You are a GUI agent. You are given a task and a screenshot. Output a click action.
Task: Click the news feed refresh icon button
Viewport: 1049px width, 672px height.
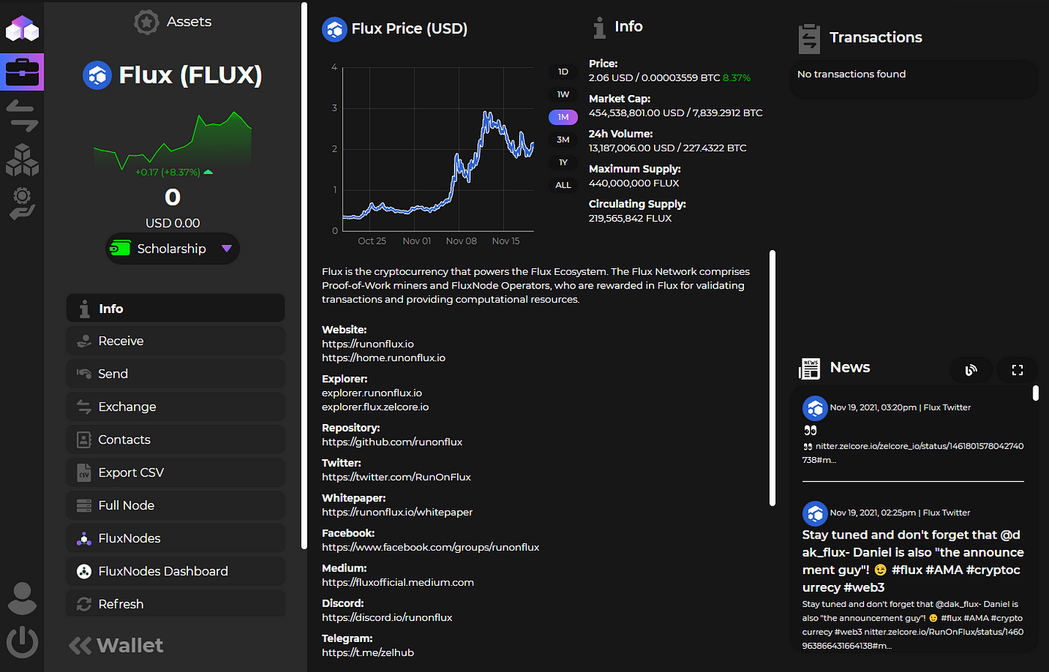pyautogui.click(x=971, y=369)
